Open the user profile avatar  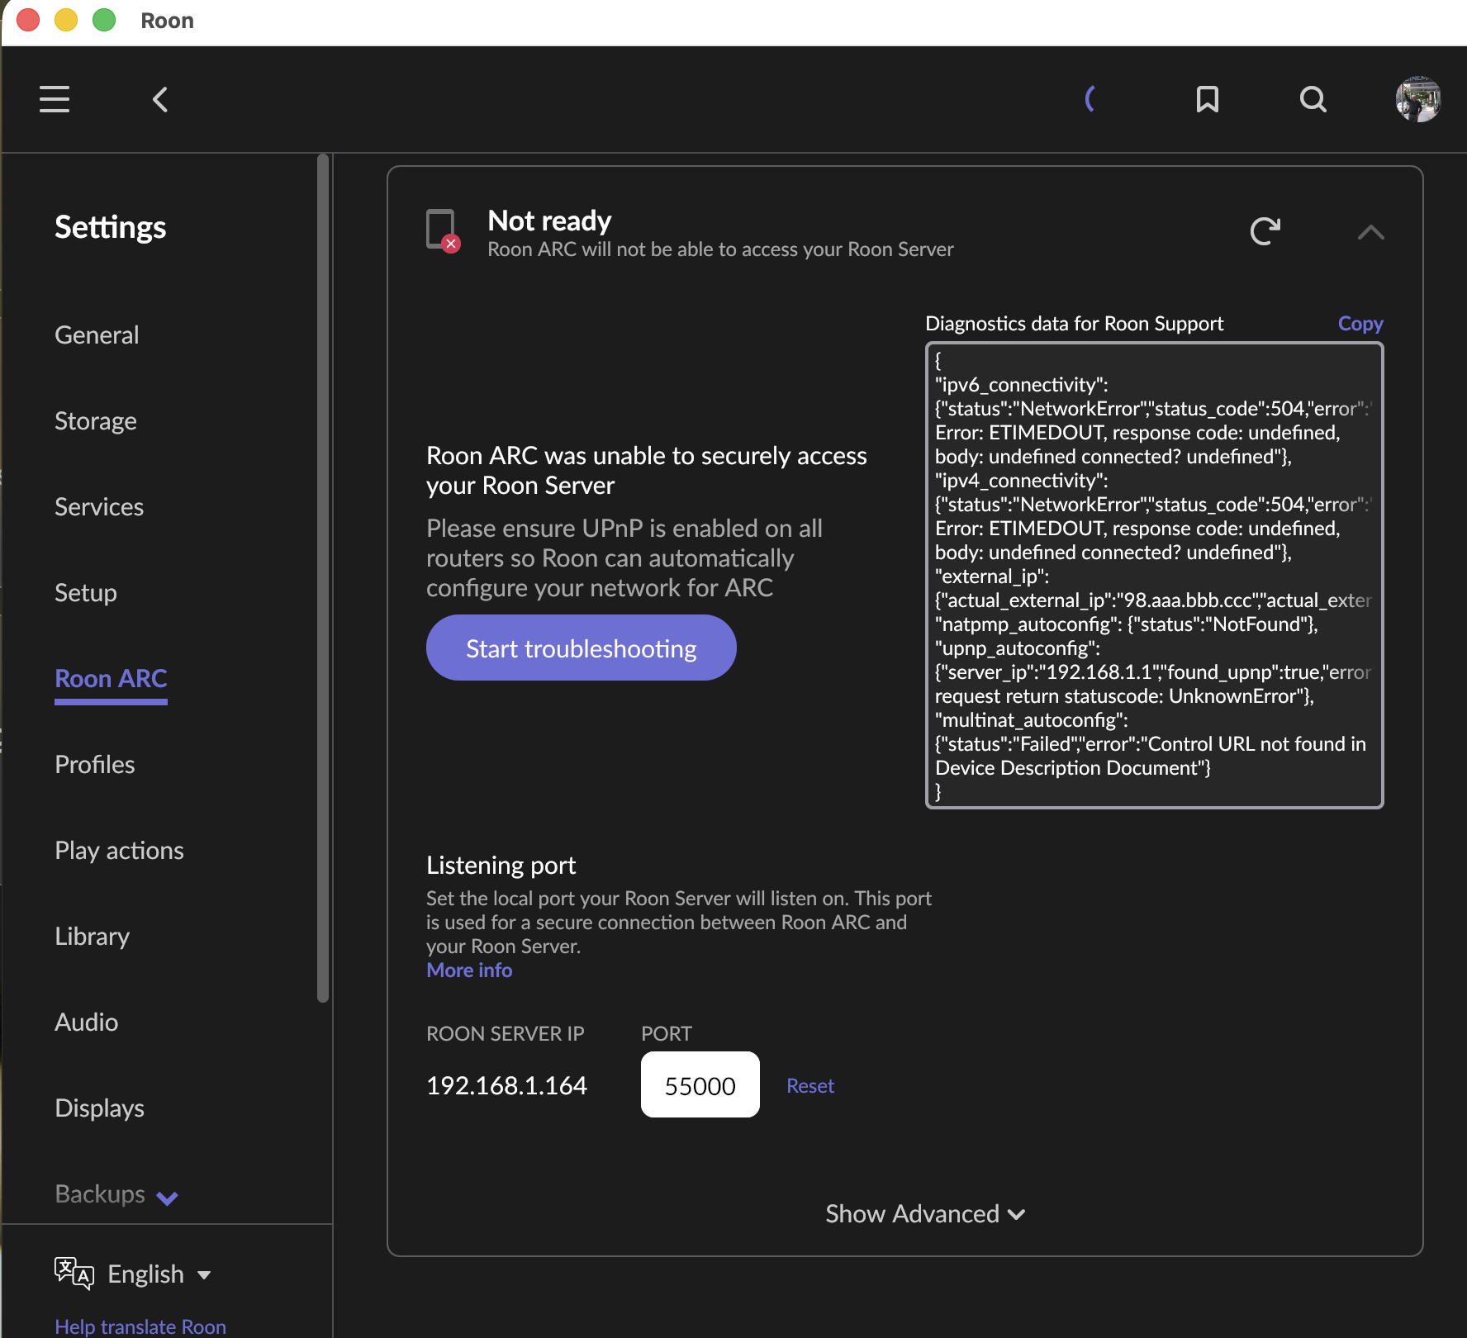coord(1417,99)
